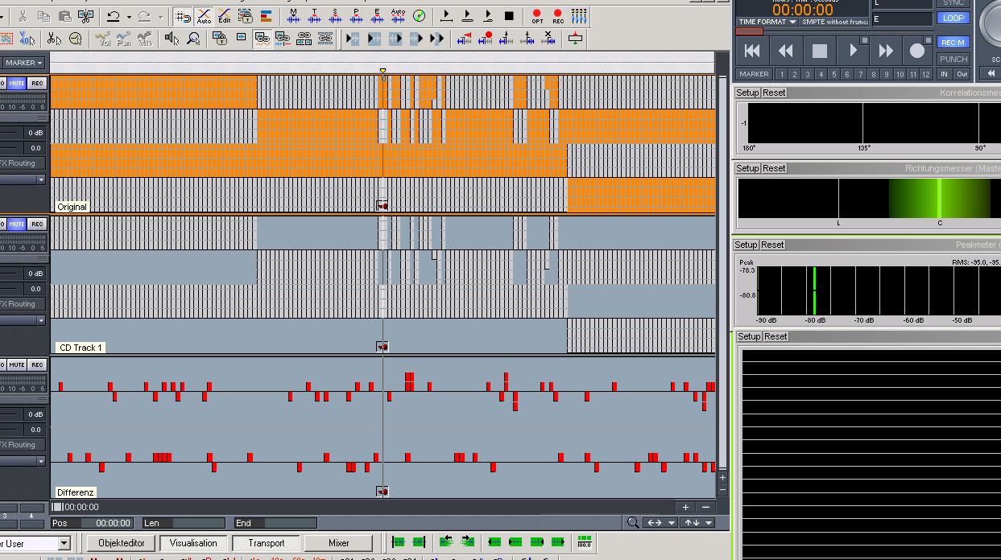Click the M marker waveform icon

pyautogui.click(x=293, y=16)
